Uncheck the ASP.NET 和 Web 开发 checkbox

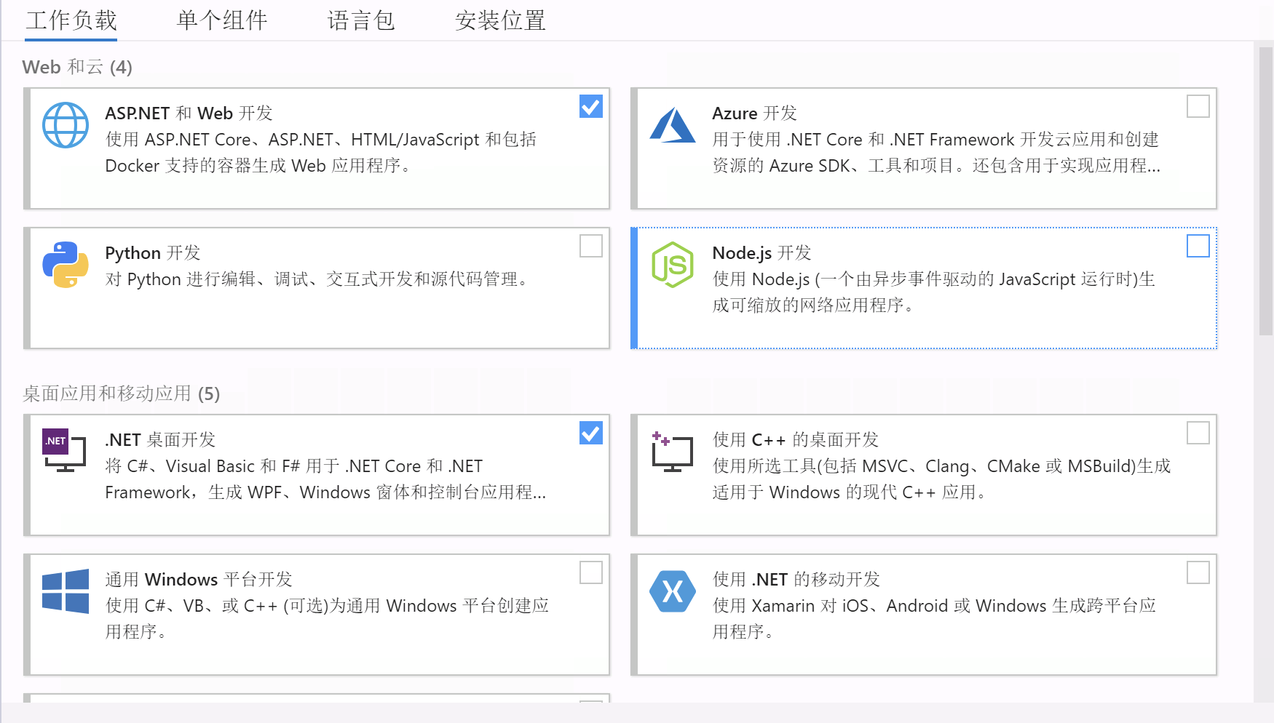click(591, 107)
